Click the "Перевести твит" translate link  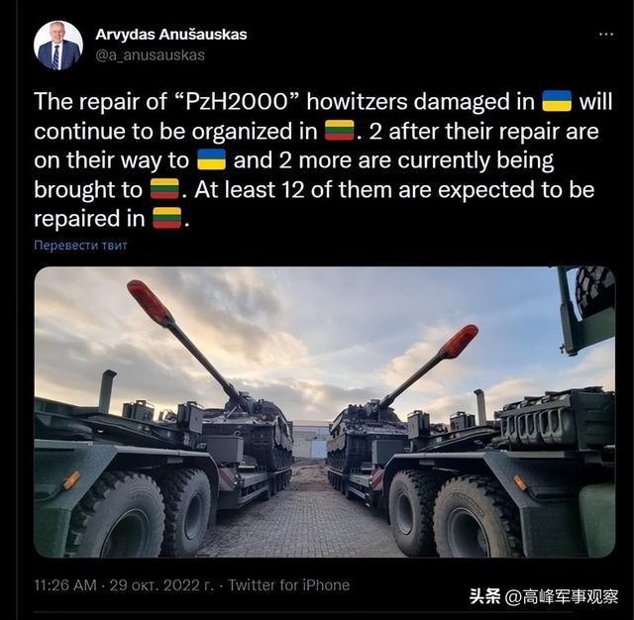pyautogui.click(x=80, y=246)
